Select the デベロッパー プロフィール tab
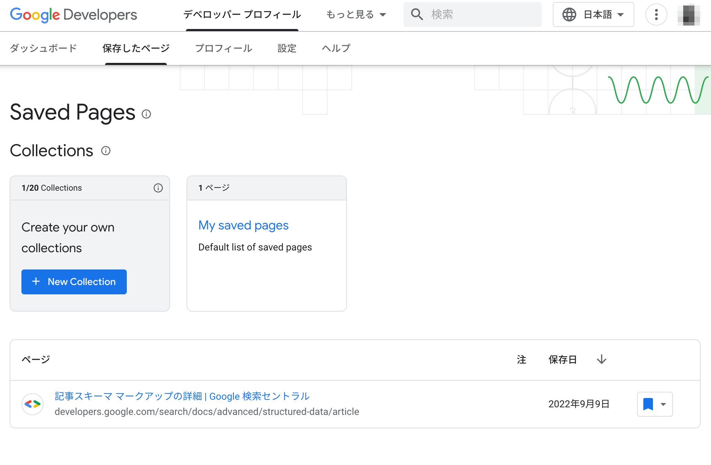 coord(242,15)
